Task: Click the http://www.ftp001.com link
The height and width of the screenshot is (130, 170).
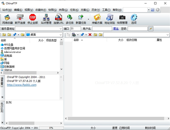Action: pos(22,85)
